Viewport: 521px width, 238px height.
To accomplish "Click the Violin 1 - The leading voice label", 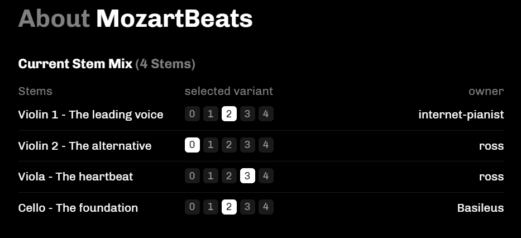I will coord(90,115).
